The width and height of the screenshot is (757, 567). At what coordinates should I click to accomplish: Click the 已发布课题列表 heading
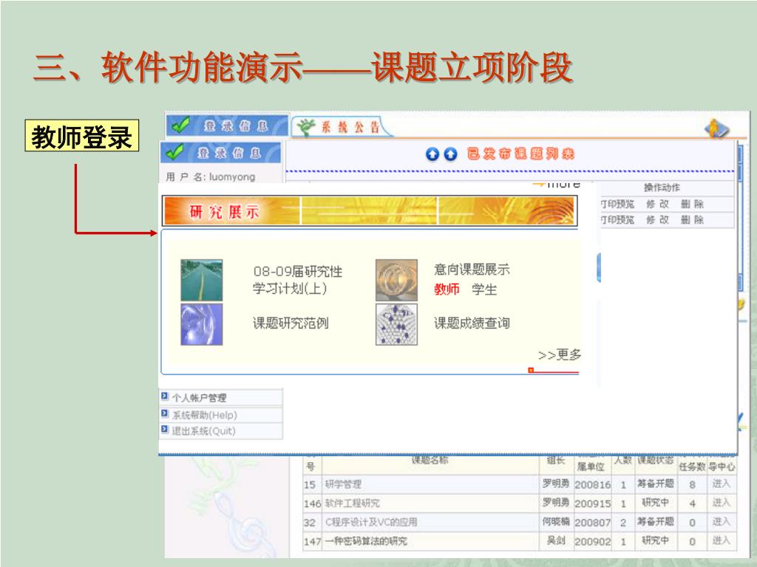tap(520, 154)
